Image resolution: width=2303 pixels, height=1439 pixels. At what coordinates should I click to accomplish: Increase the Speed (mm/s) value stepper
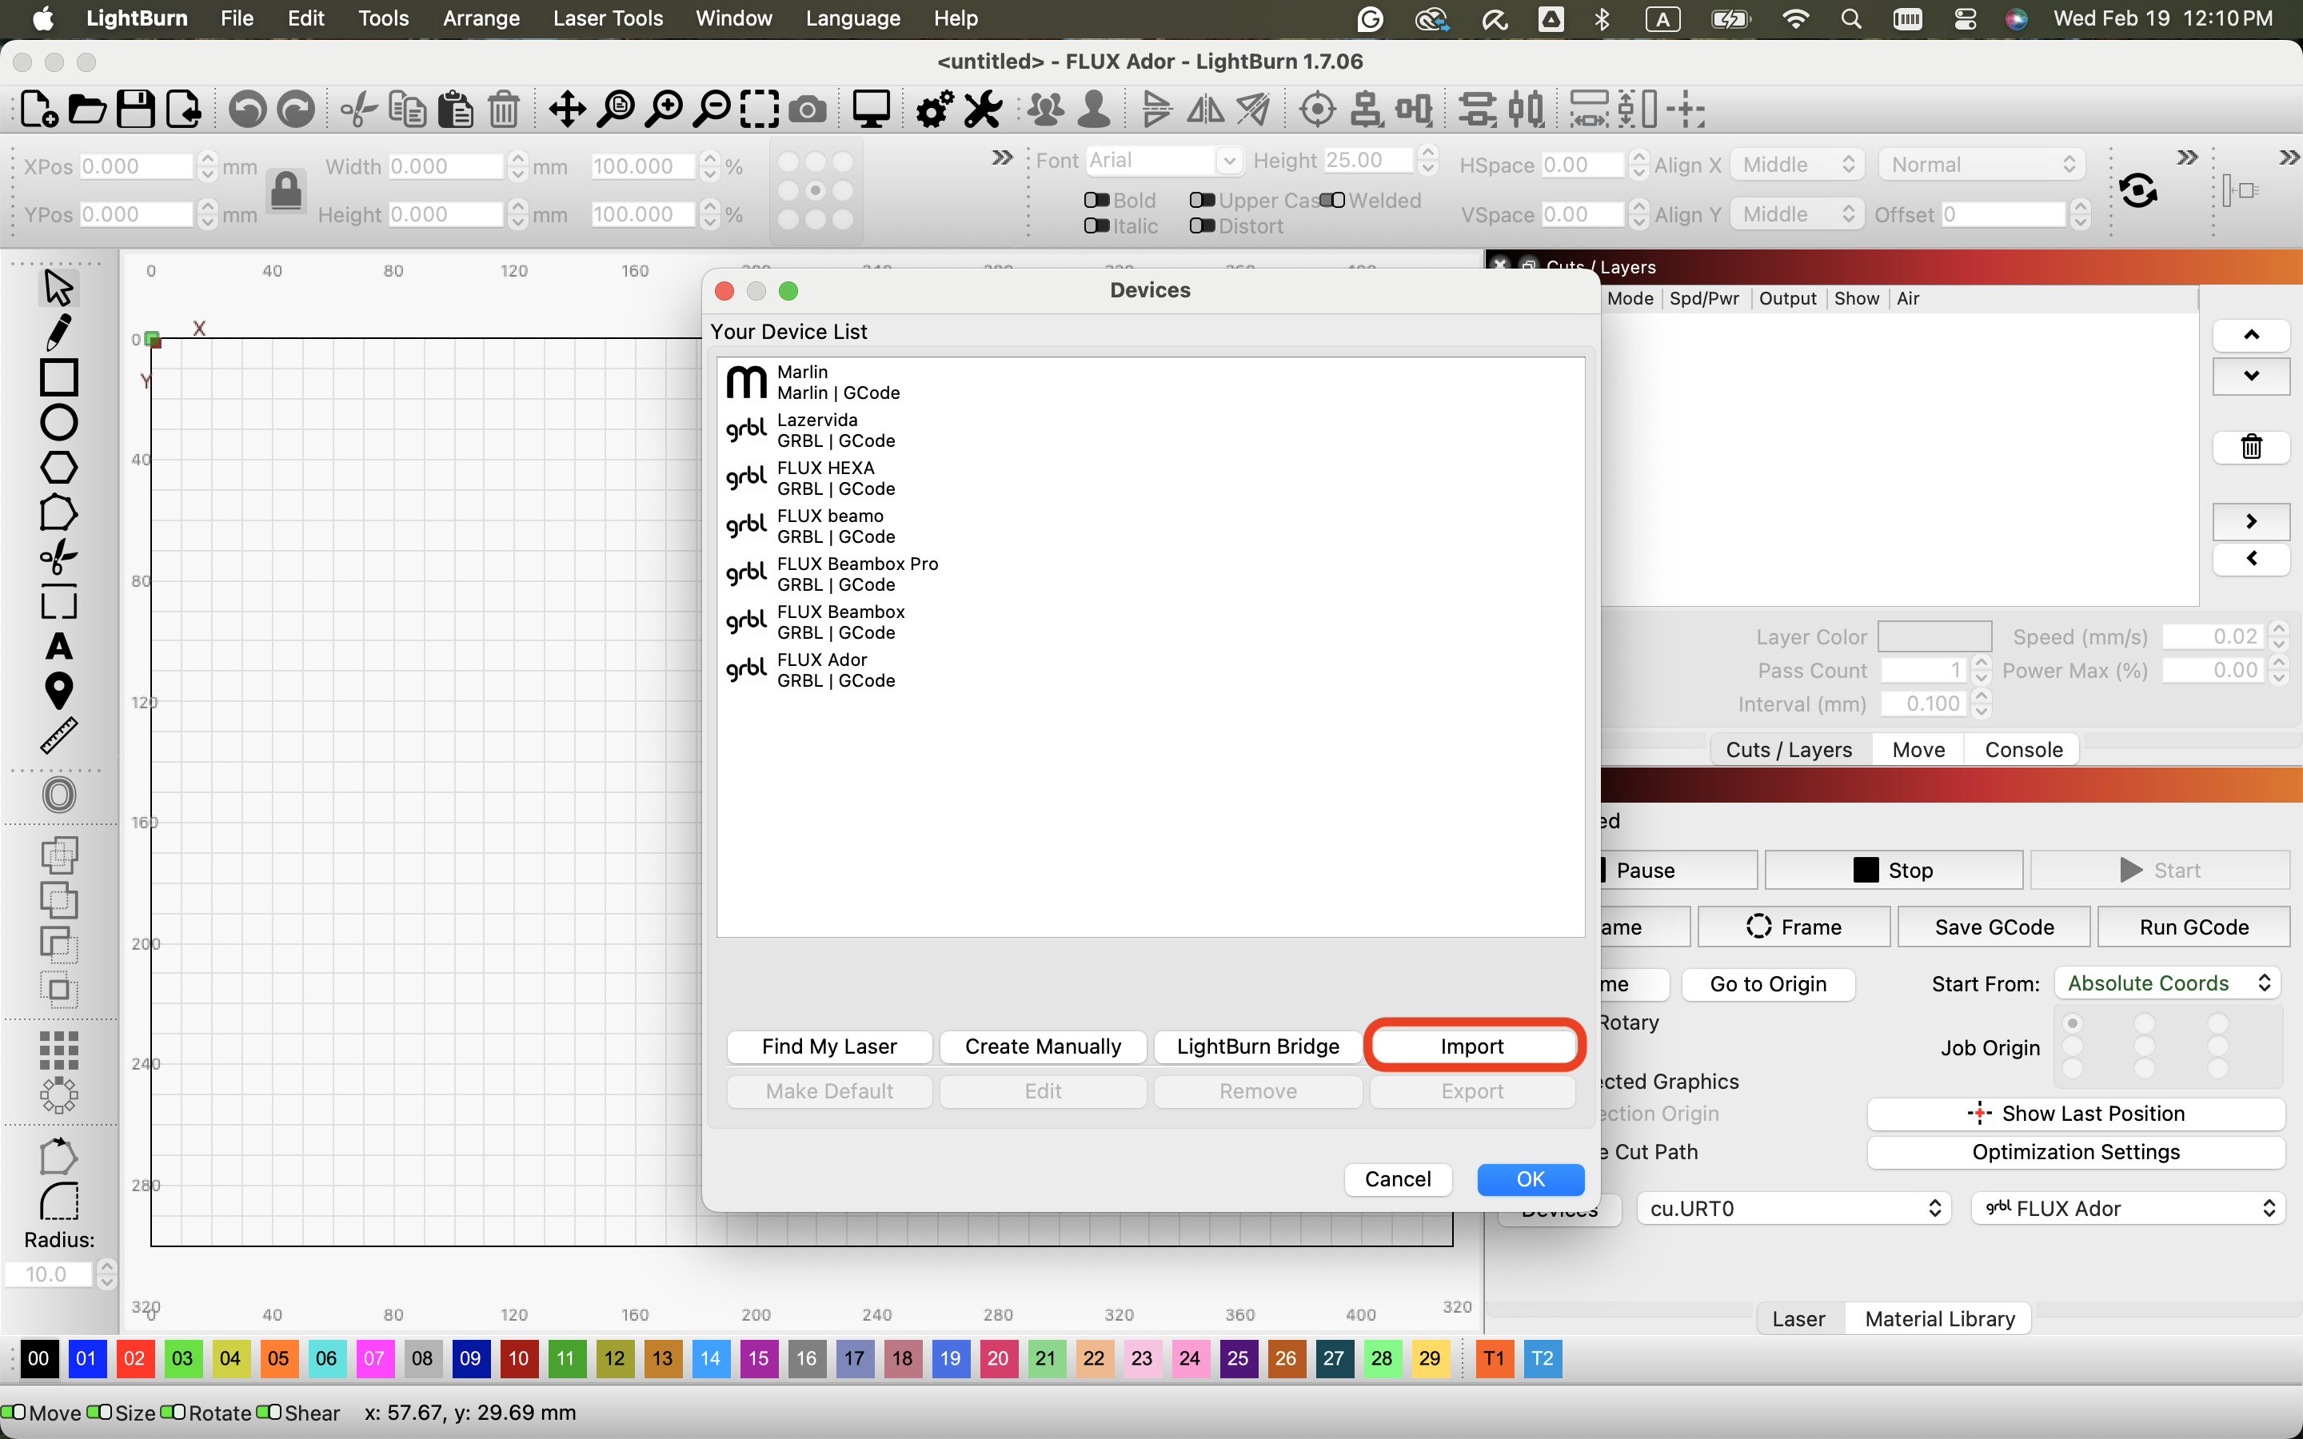(2278, 629)
